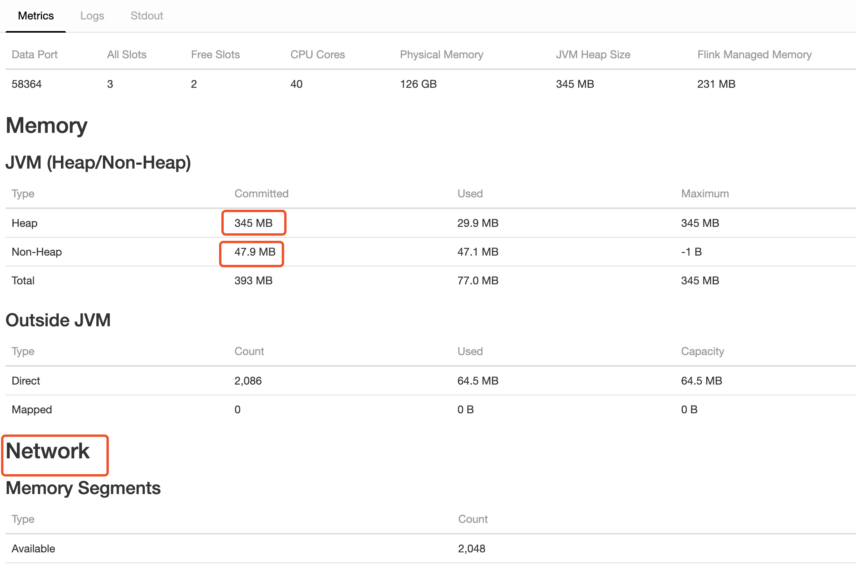Click the JVM Heap Size header
Viewport: 856px width, 564px height.
[x=593, y=54]
